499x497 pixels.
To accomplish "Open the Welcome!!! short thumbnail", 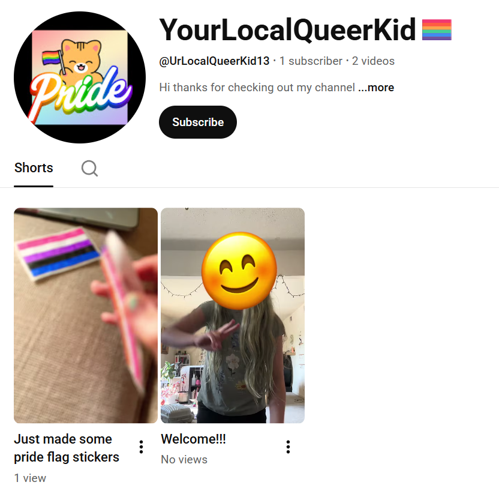I will point(233,315).
